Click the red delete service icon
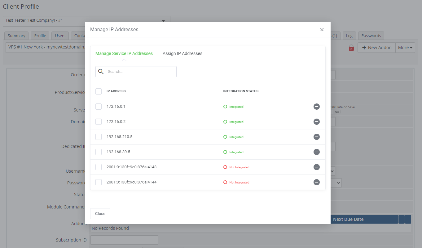422x248 pixels. pyautogui.click(x=351, y=48)
